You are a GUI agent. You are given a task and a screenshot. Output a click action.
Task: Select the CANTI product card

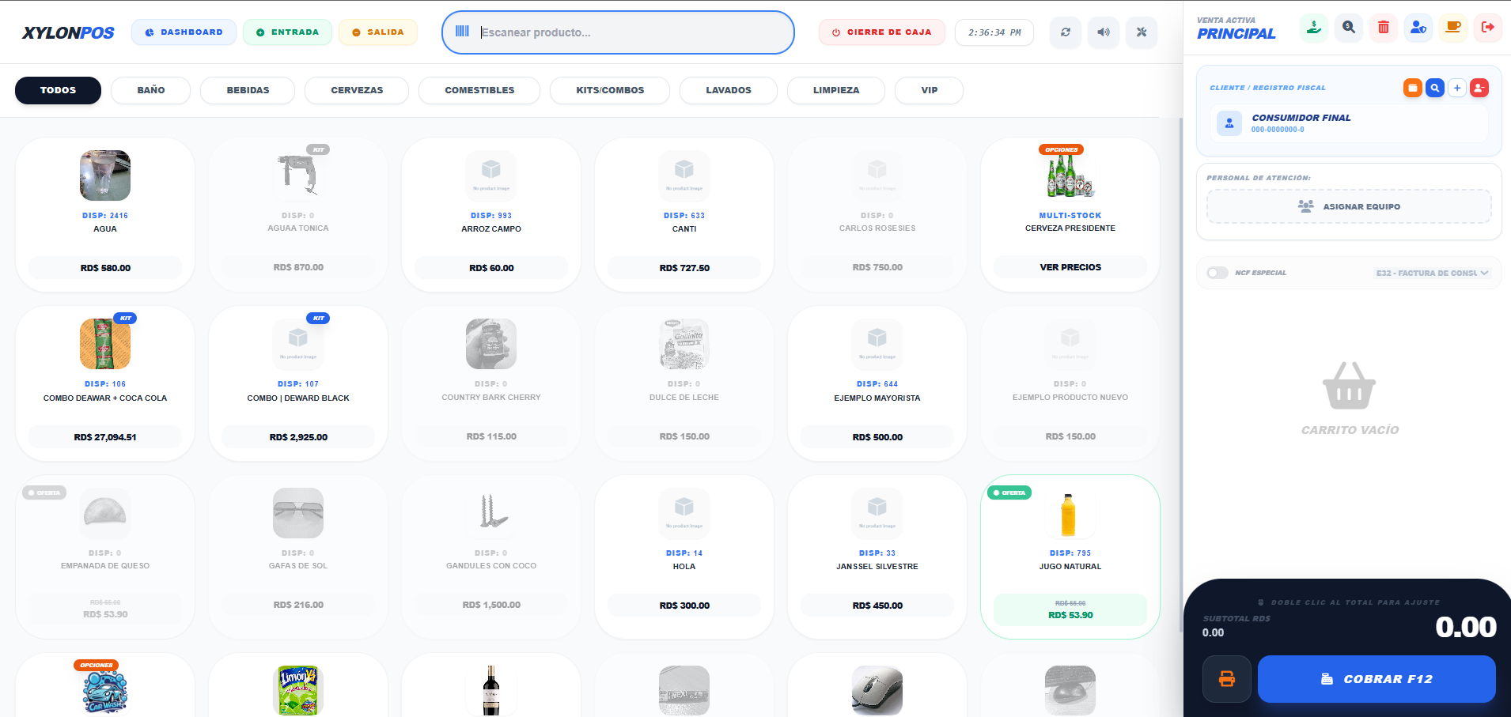pos(684,215)
